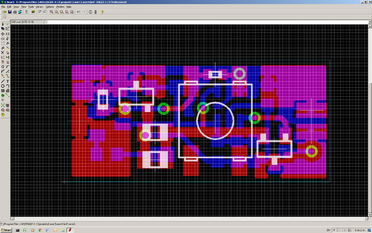
Task: Click the Ratsnest tool icon
Action: coord(3,105)
